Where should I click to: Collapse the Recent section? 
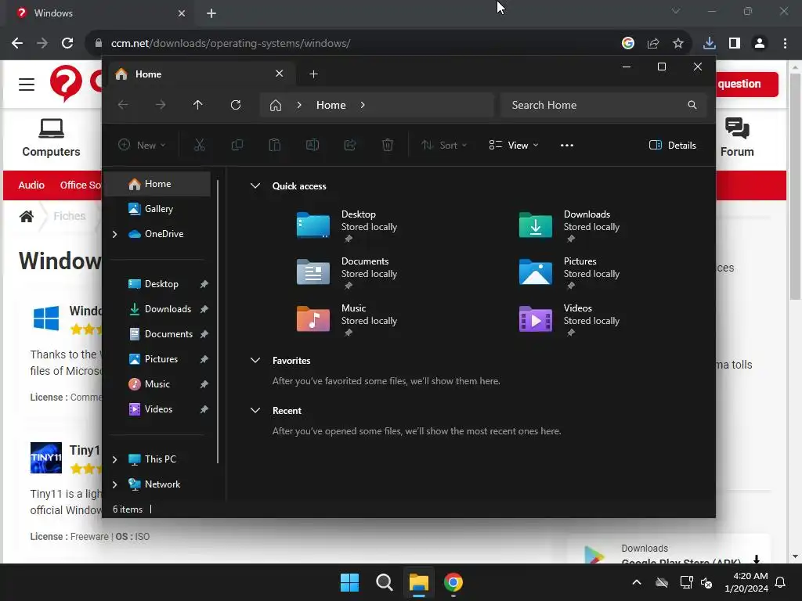(x=255, y=410)
